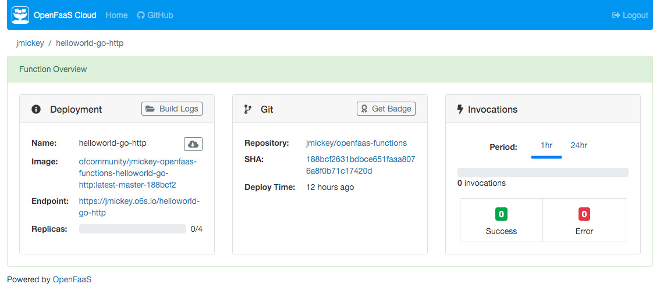Log out using the Logout link
The width and height of the screenshot is (660, 291).
coord(630,15)
